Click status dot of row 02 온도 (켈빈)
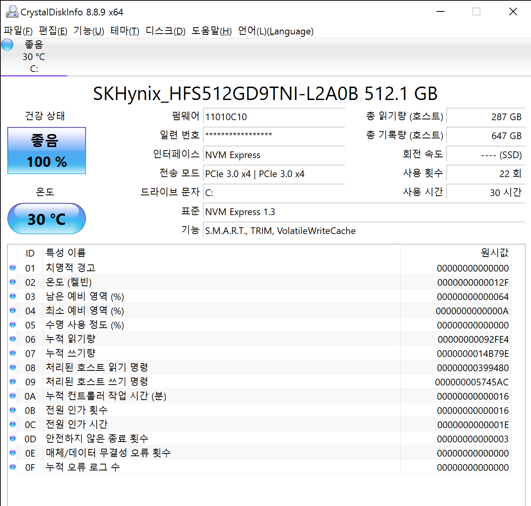 click(x=13, y=282)
